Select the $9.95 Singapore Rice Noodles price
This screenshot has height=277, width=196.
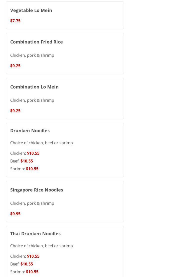[15, 214]
